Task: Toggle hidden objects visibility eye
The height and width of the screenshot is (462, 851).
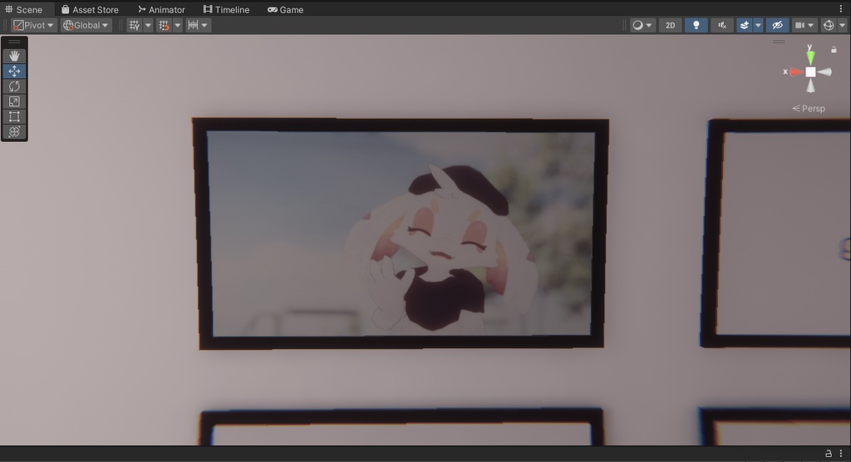Action: (x=777, y=25)
